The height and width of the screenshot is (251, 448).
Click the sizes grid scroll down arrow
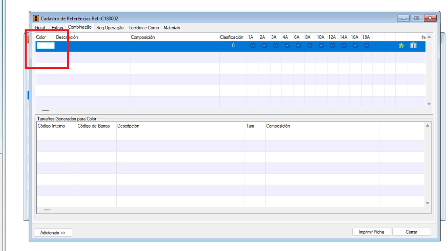(x=427, y=203)
